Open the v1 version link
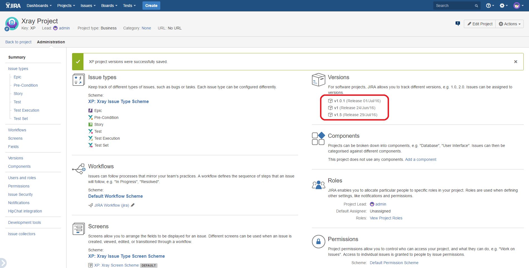The height and width of the screenshot is (268, 529). pyautogui.click(x=336, y=108)
